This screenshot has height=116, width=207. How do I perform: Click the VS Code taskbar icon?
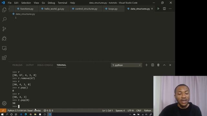coord(49,114)
